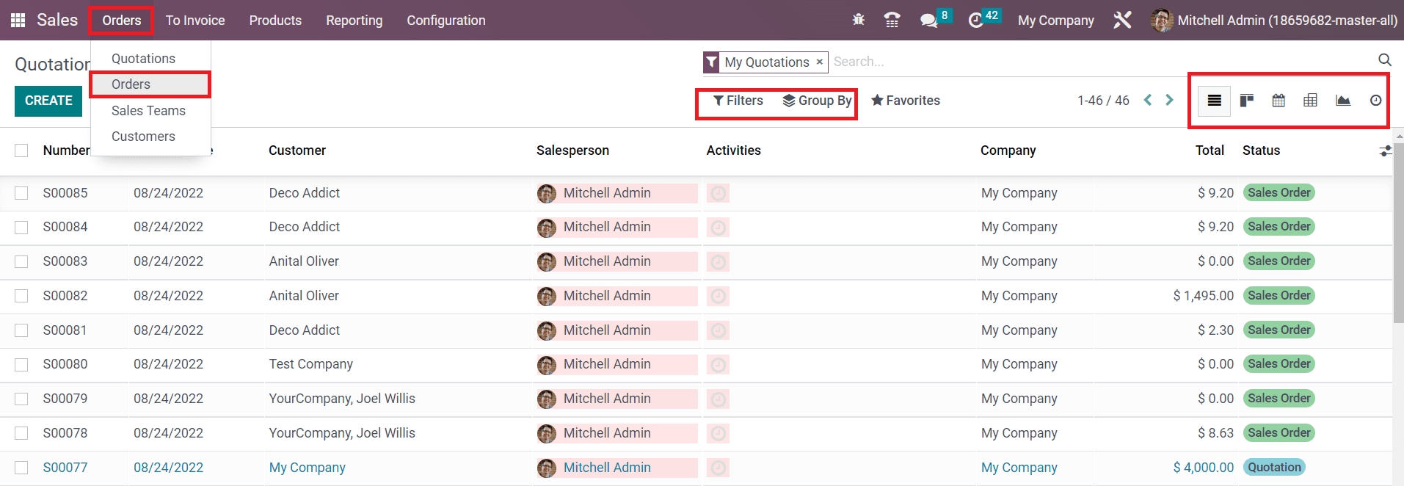Select the checkbox for order S00082
This screenshot has height=486, width=1404.
pos(21,296)
